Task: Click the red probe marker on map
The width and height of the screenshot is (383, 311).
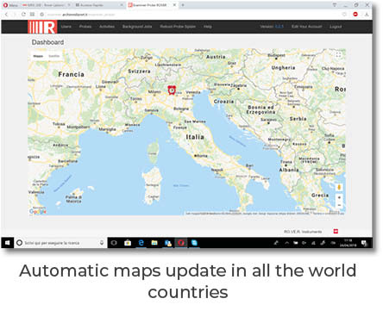Action: pyautogui.click(x=172, y=90)
